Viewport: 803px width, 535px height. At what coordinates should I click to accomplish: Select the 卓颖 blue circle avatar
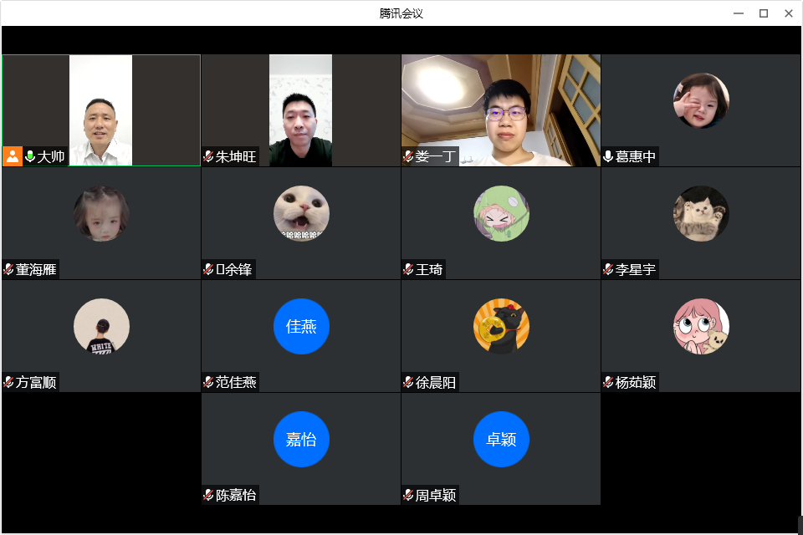[x=501, y=439]
